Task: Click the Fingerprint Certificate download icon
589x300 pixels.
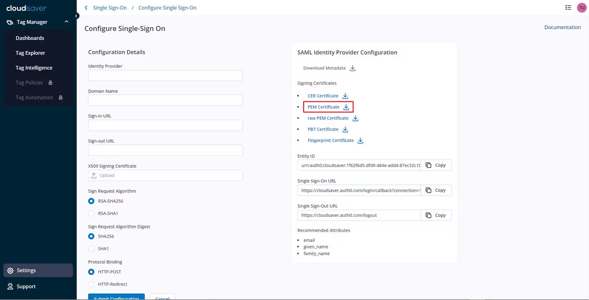Action: 360,141
